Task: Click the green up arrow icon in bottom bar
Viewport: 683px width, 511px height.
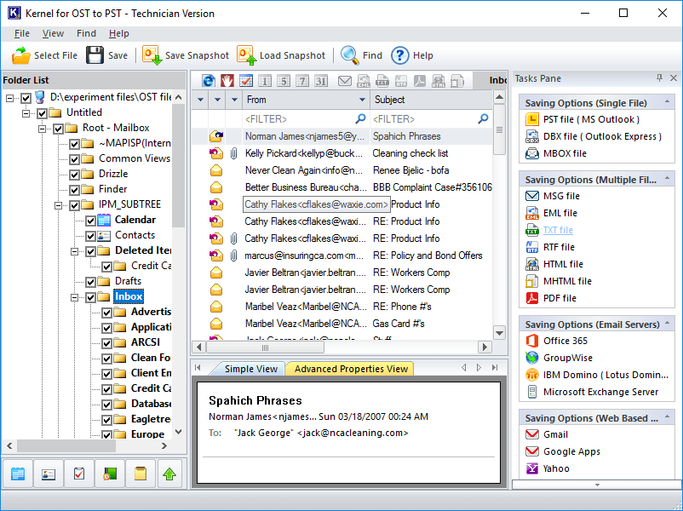Action: click(169, 474)
